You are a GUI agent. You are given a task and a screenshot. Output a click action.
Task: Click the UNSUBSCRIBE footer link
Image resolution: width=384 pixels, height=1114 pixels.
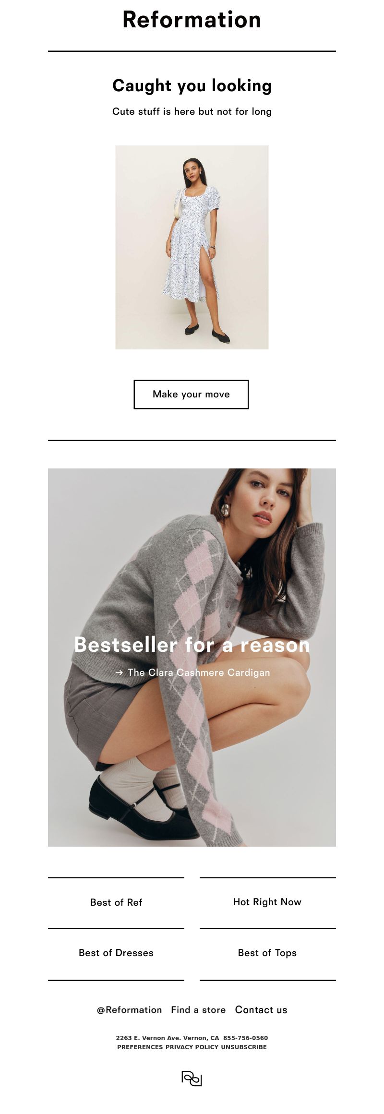[244, 1047]
